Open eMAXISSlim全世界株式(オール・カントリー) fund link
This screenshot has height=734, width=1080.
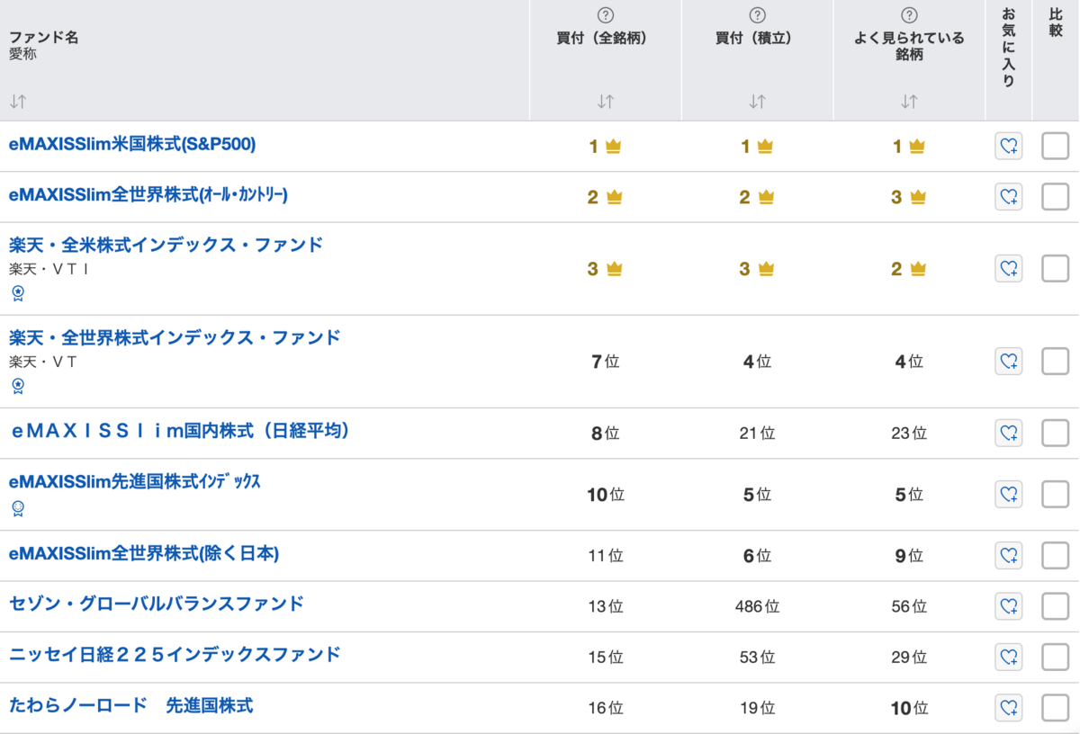(x=148, y=194)
